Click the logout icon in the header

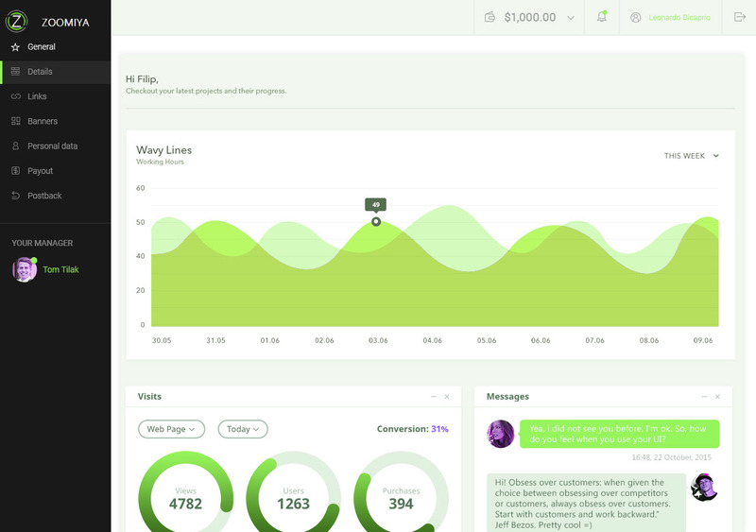coord(739,17)
